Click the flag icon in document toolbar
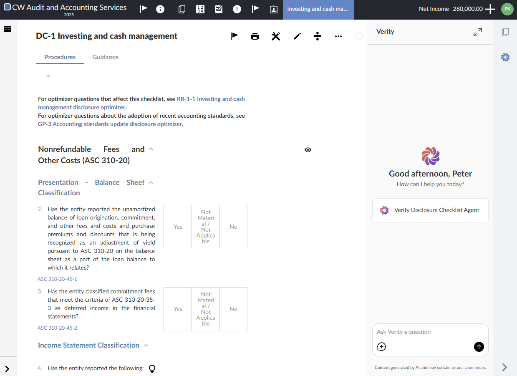Image resolution: width=517 pixels, height=376 pixels. [x=234, y=36]
